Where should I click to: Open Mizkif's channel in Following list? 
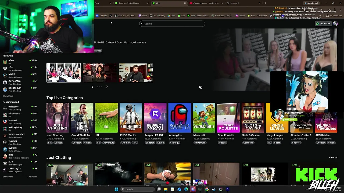pyautogui.click(x=20, y=76)
